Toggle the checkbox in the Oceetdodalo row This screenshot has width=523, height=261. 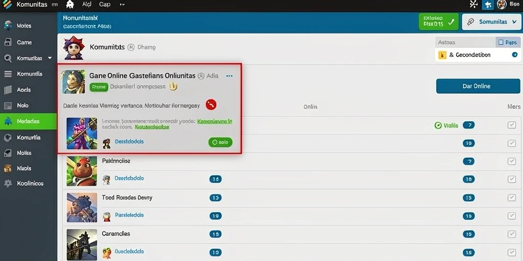pos(512,179)
